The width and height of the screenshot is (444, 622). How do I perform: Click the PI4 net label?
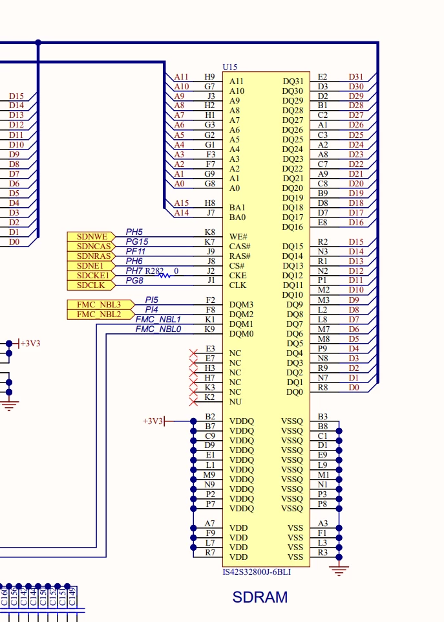click(x=151, y=309)
